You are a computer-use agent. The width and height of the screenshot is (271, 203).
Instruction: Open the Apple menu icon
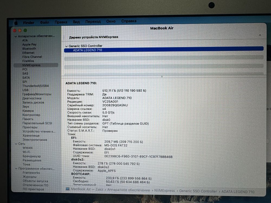coord(16,23)
